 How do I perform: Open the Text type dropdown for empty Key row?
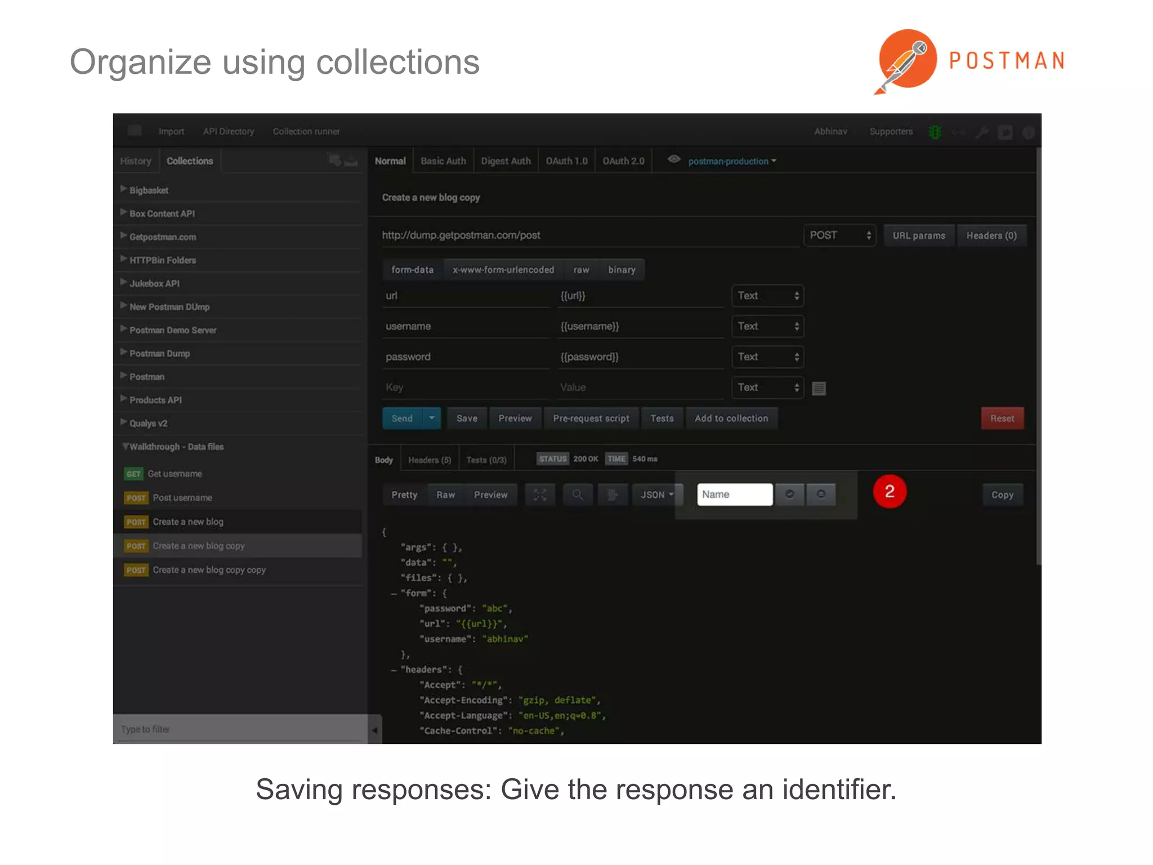point(768,387)
